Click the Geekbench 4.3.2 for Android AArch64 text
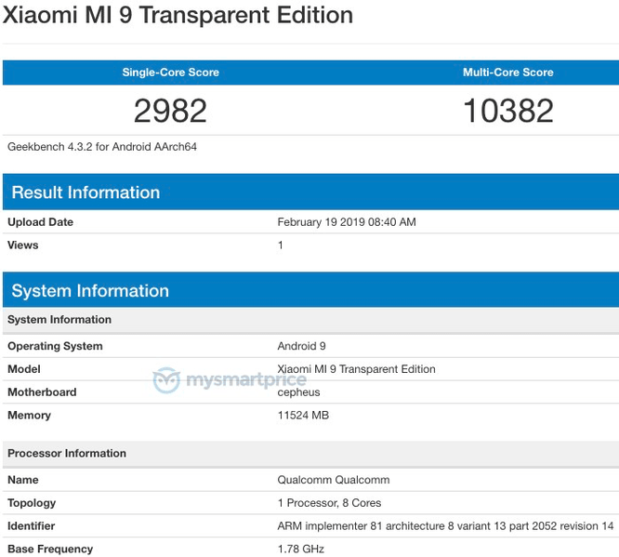 (102, 147)
